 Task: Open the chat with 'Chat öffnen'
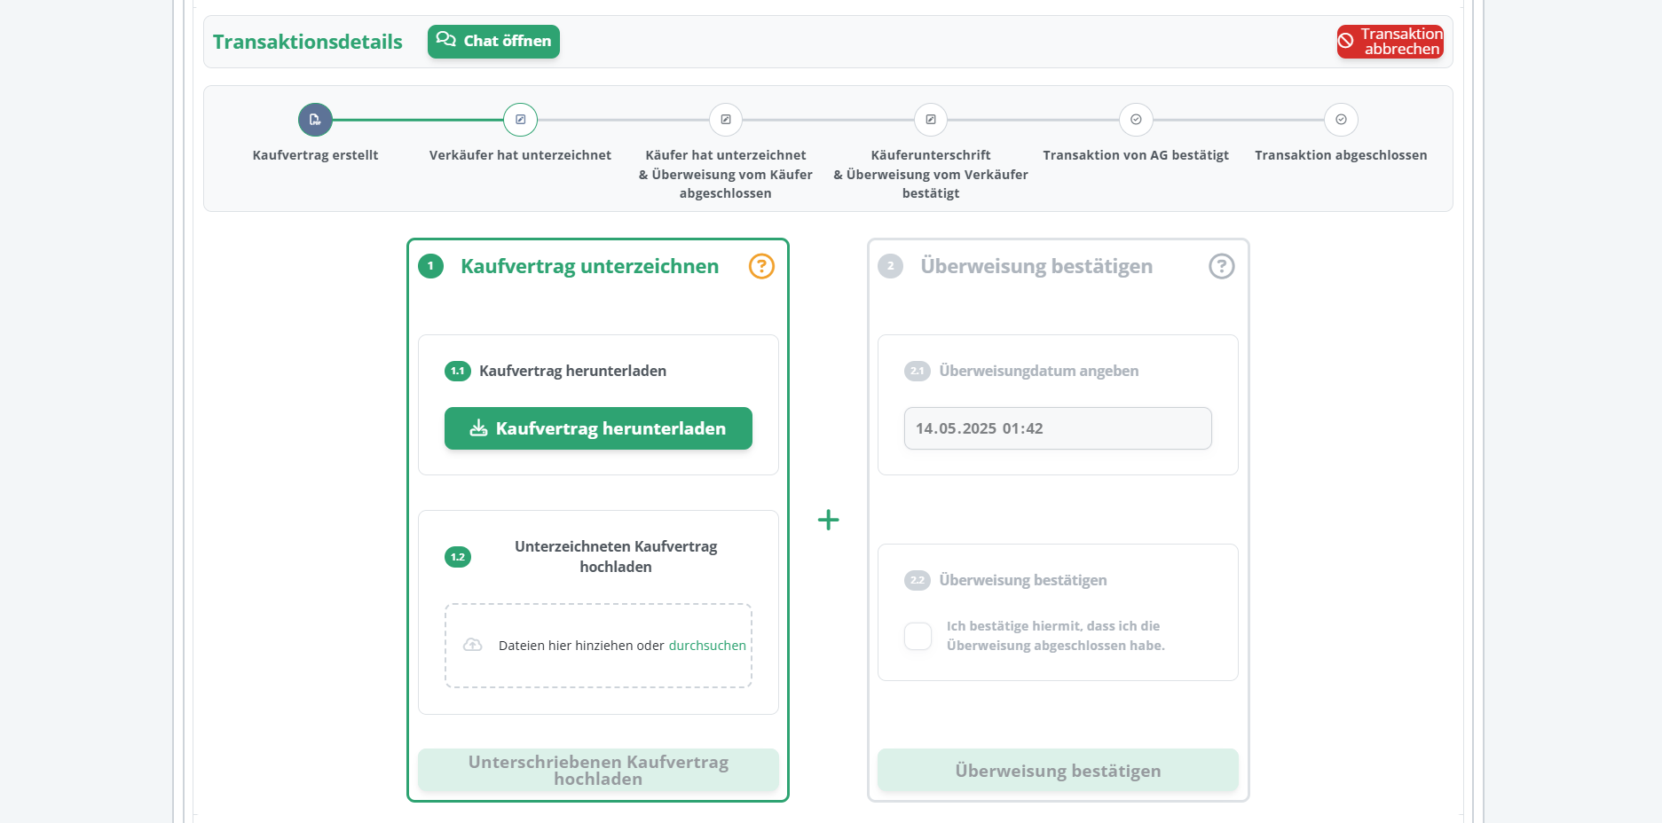pos(493,42)
